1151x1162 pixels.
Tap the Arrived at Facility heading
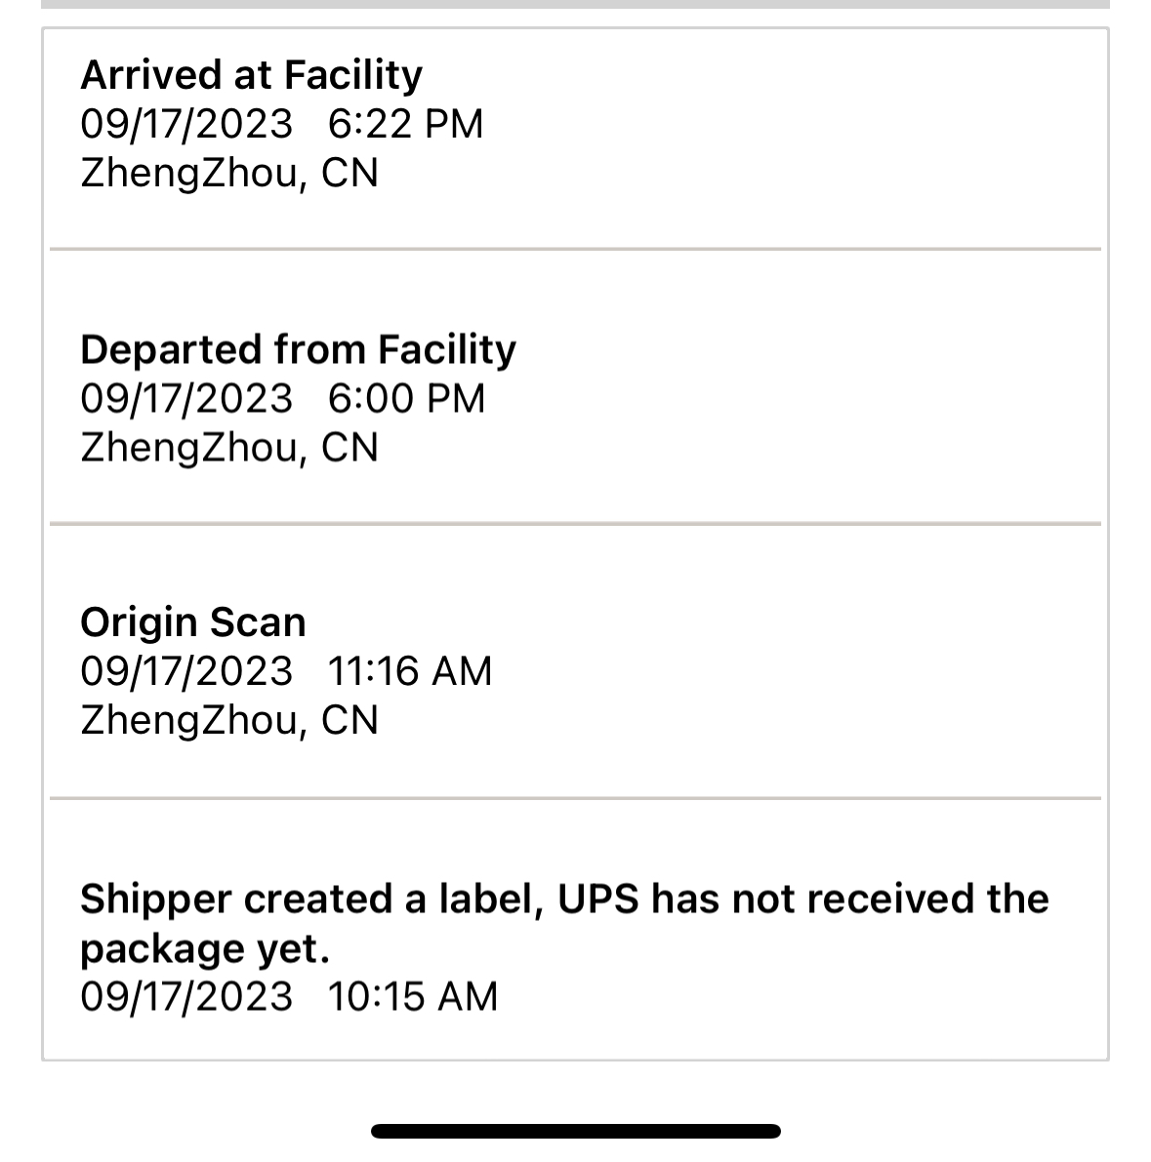click(x=251, y=75)
